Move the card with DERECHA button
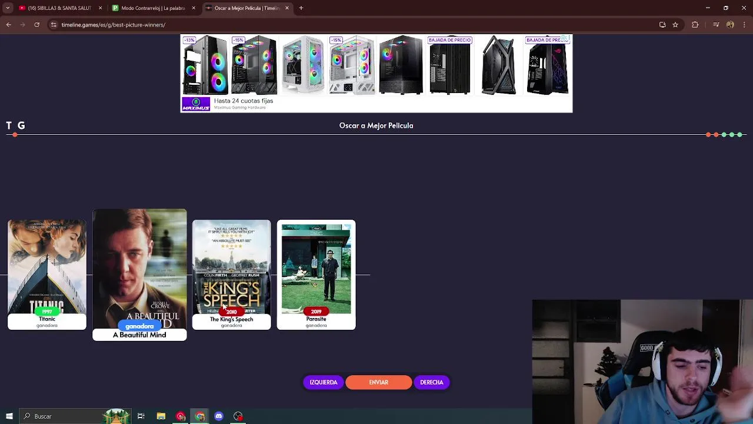 tap(432, 382)
